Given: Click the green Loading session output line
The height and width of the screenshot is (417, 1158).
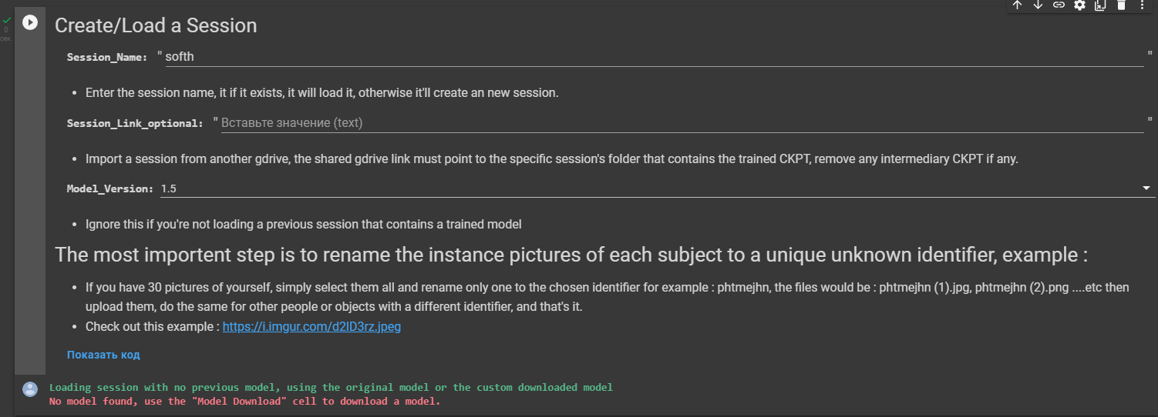Looking at the screenshot, I should (331, 387).
